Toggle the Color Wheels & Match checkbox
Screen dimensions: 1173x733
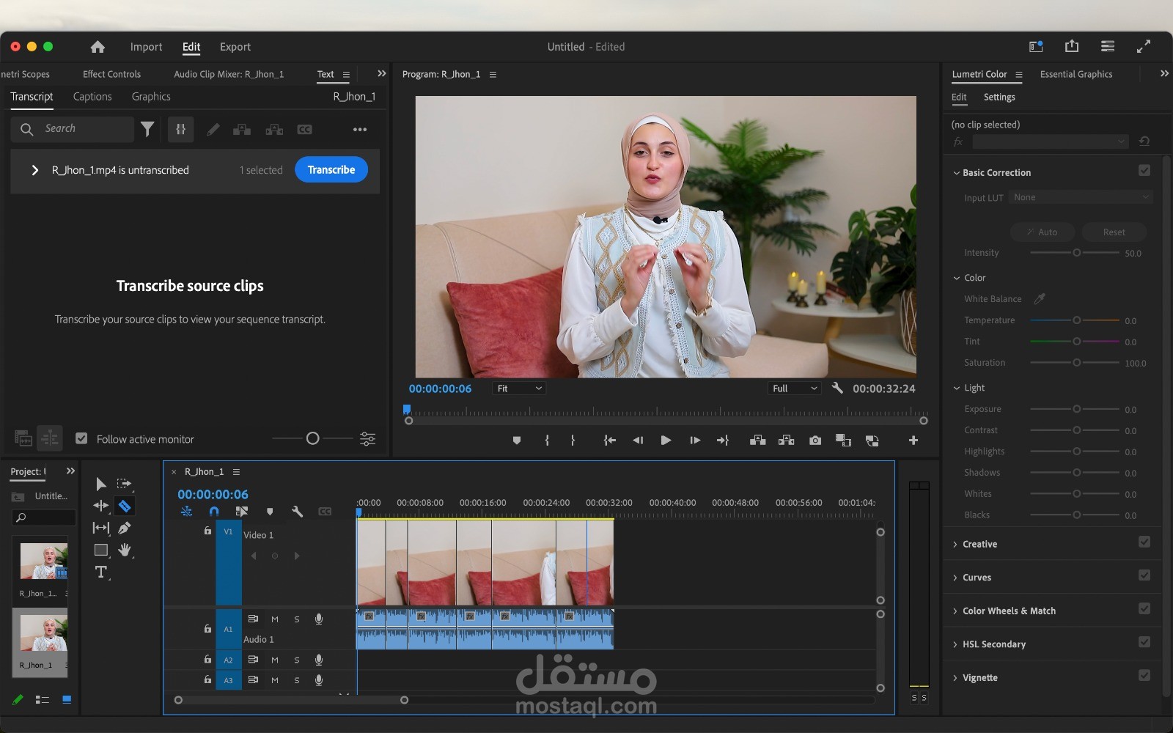(1144, 609)
